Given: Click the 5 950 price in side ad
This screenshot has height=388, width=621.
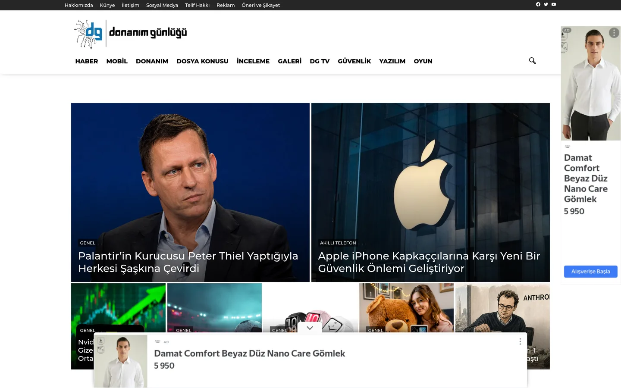Looking at the screenshot, I should pyautogui.click(x=574, y=211).
